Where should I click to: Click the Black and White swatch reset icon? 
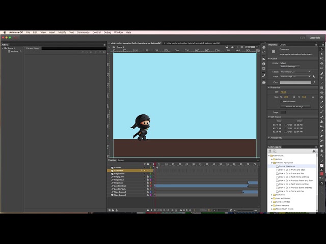coord(320,178)
